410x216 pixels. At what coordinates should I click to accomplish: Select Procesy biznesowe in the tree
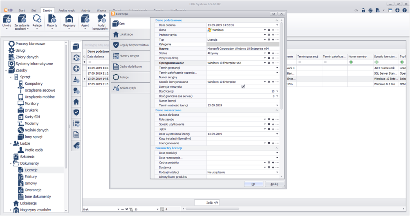tap(30, 44)
